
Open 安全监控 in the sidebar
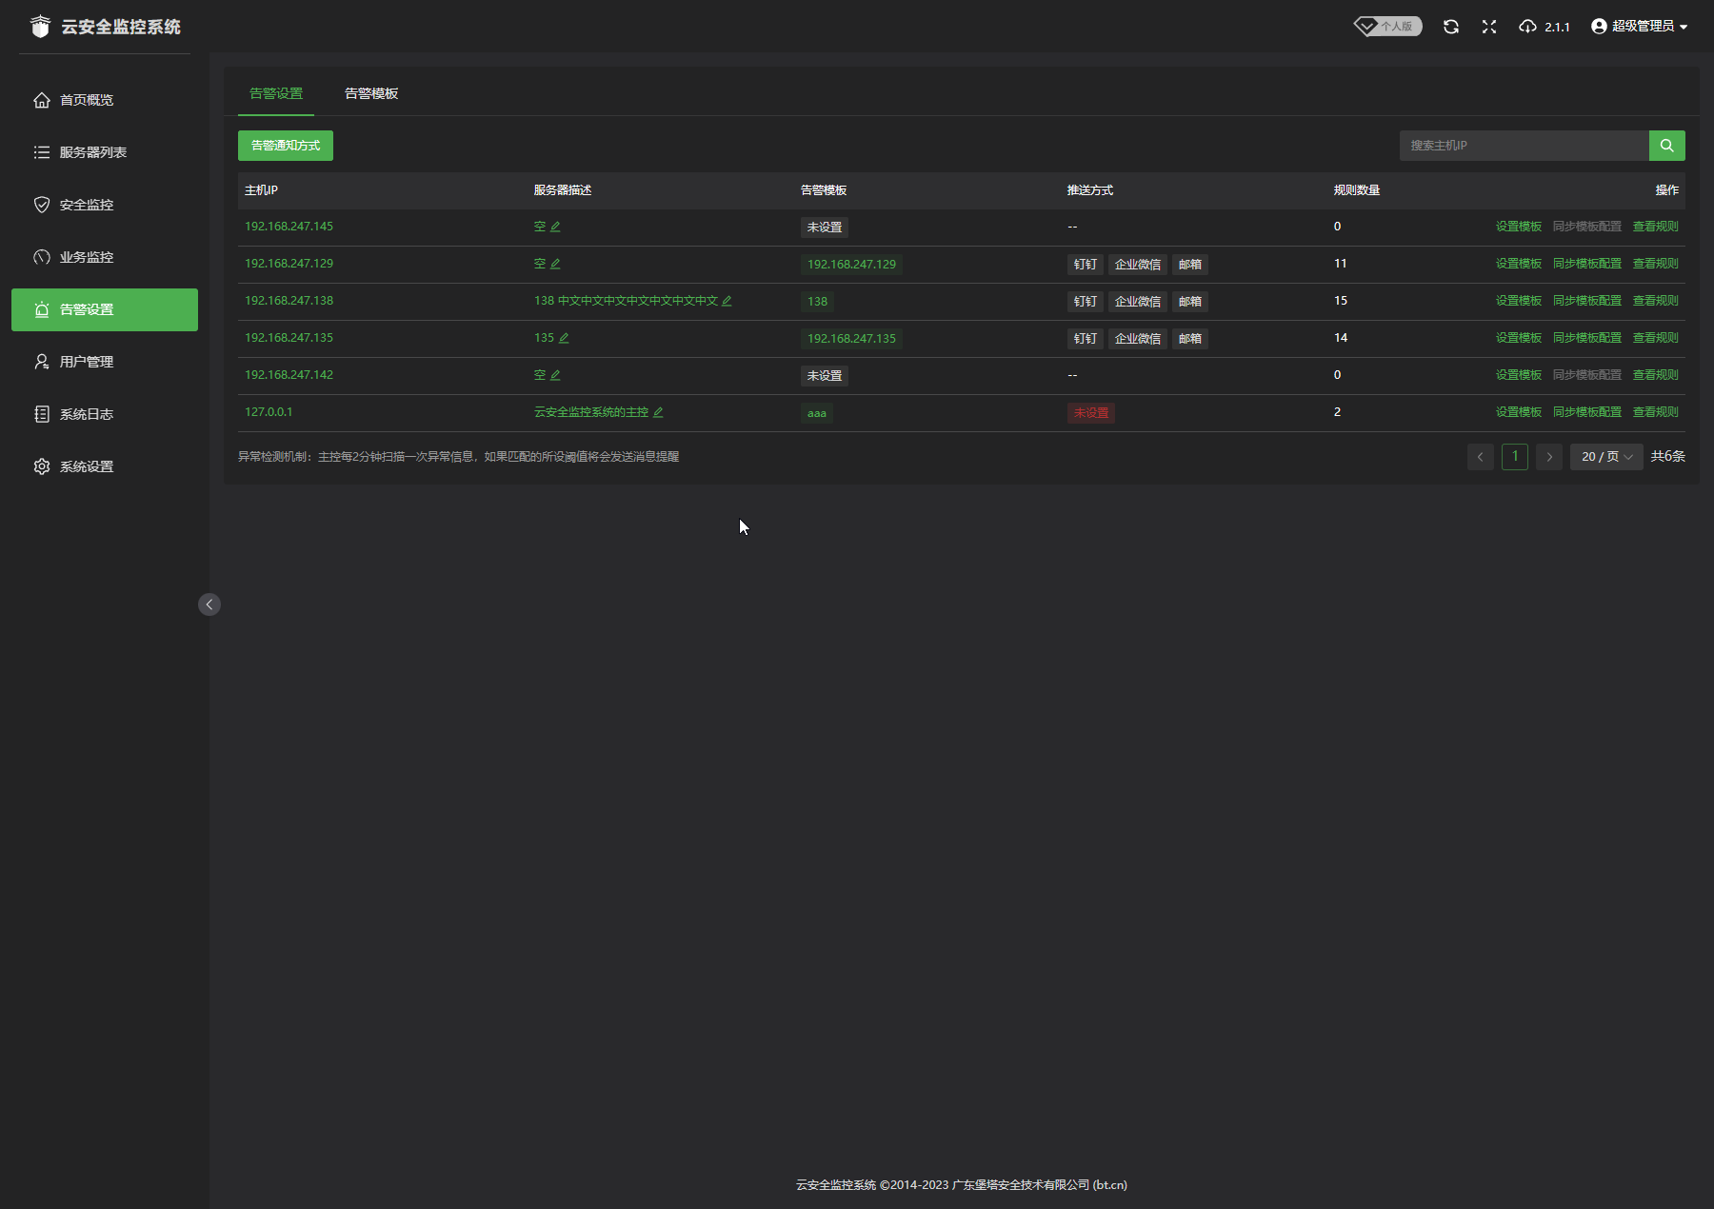coord(86,205)
